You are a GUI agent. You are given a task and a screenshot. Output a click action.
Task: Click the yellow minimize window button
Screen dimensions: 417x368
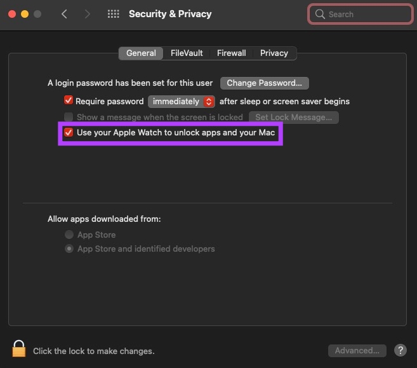pyautogui.click(x=25, y=14)
